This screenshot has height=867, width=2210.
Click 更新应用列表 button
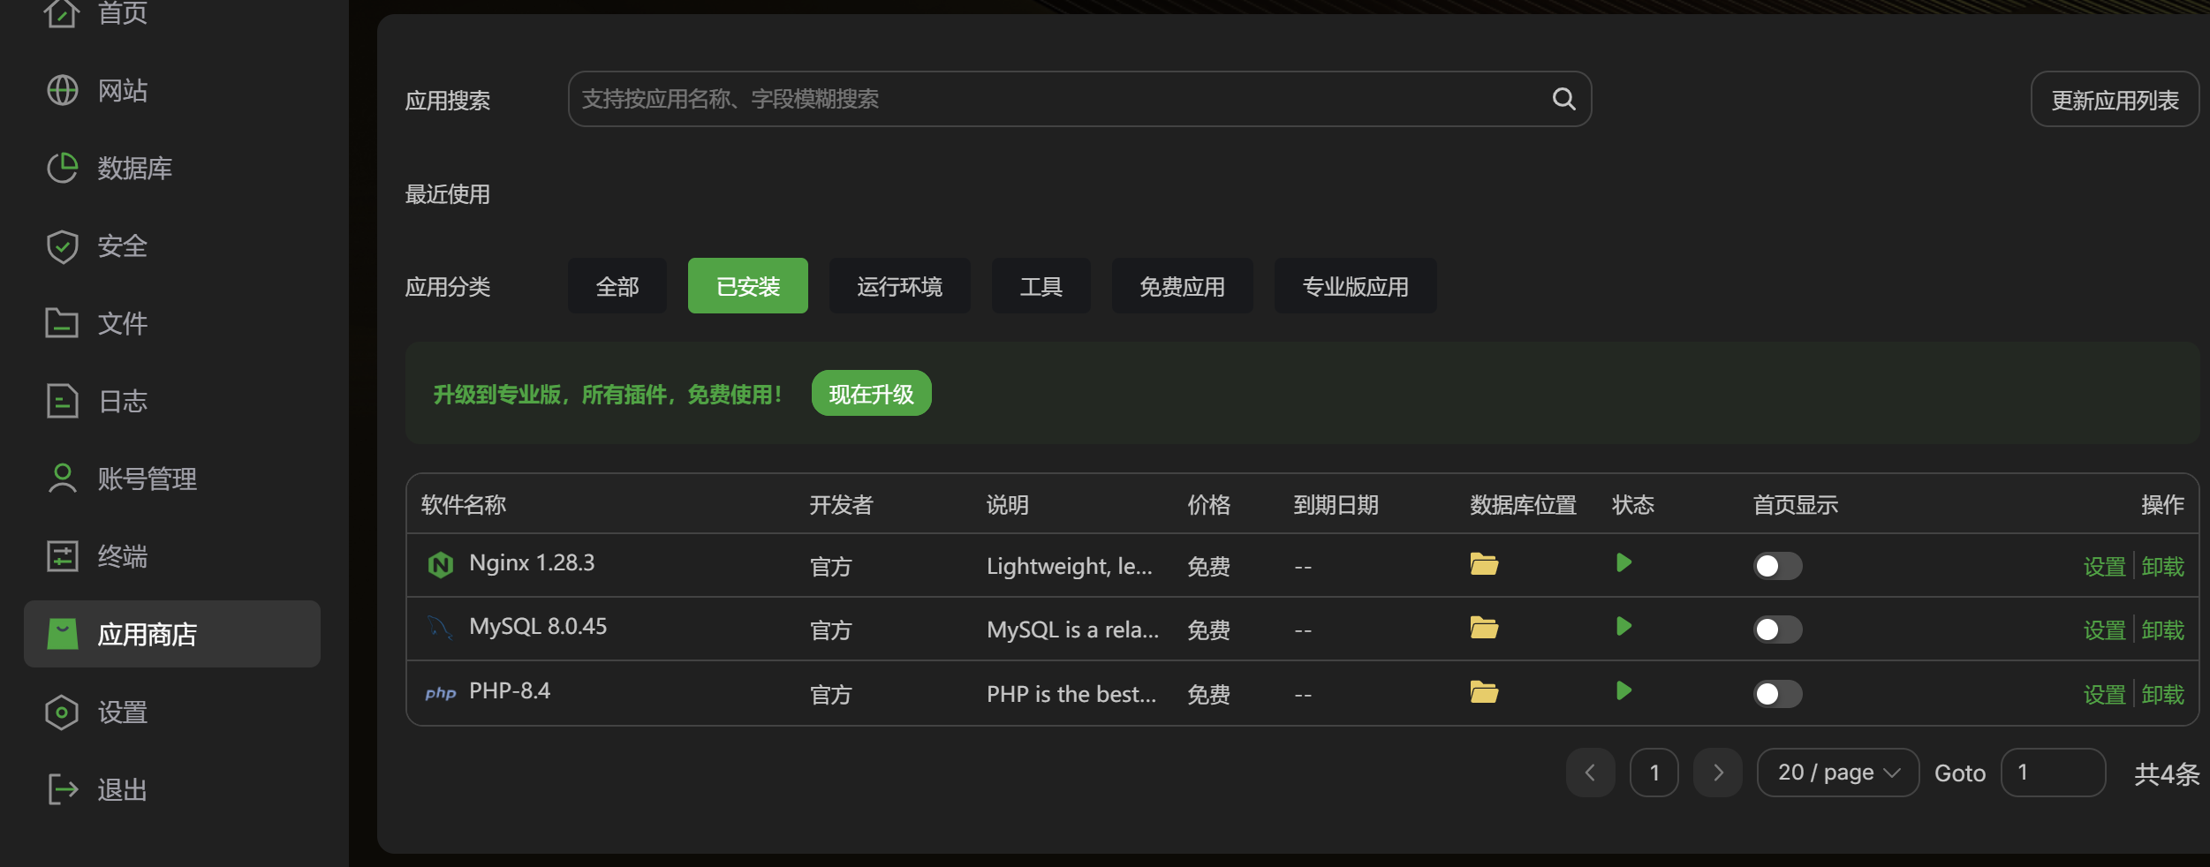[x=2115, y=99]
